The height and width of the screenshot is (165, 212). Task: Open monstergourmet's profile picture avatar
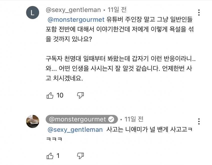[x=33, y=121]
